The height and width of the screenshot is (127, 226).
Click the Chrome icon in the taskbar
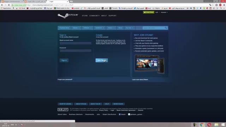202,125
